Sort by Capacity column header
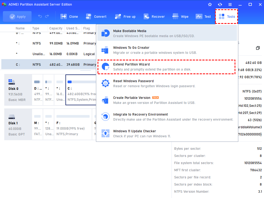 point(56,28)
